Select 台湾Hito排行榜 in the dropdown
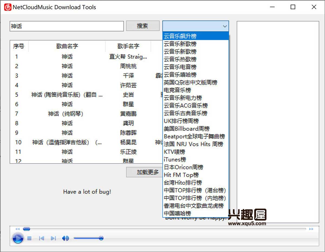This screenshot has height=252, width=325. point(196,183)
